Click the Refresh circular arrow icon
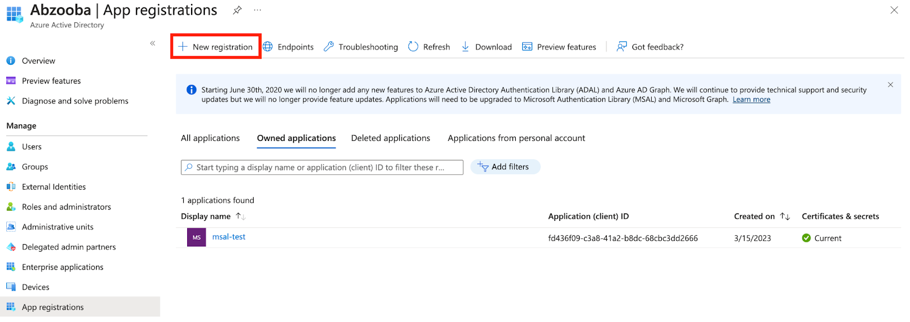The width and height of the screenshot is (910, 322). [413, 47]
